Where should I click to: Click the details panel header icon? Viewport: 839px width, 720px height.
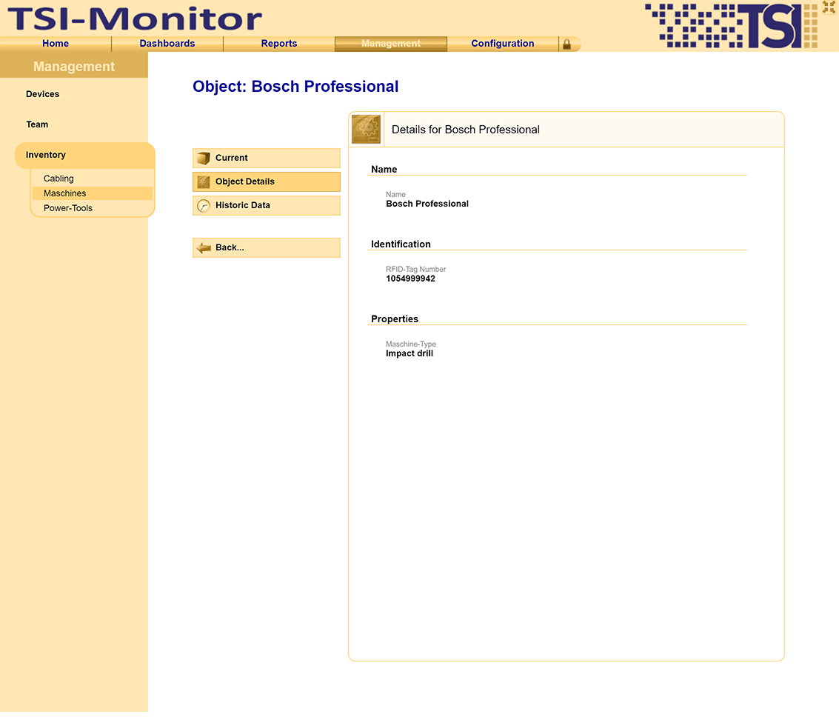click(x=367, y=130)
